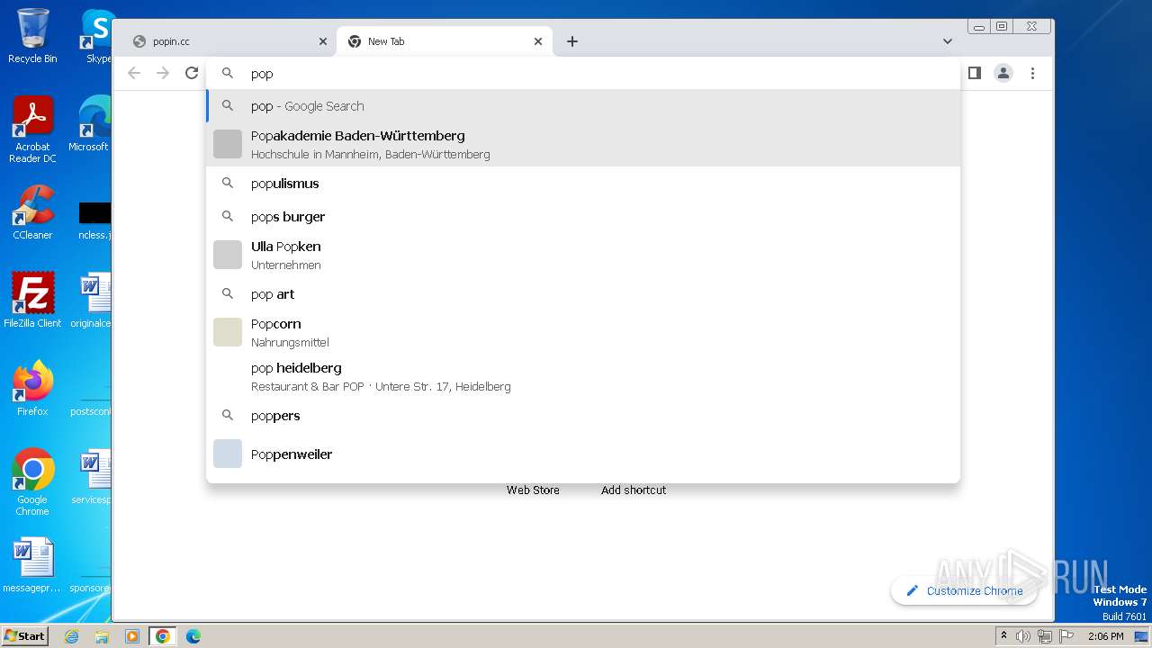Open the Firefox desktop icon
Screen dimensions: 1152x648
[32, 389]
